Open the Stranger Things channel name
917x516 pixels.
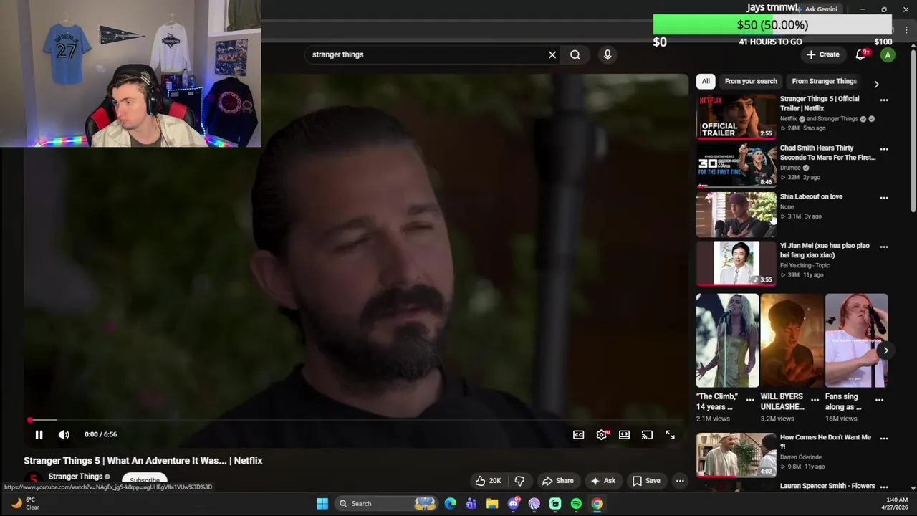75,477
